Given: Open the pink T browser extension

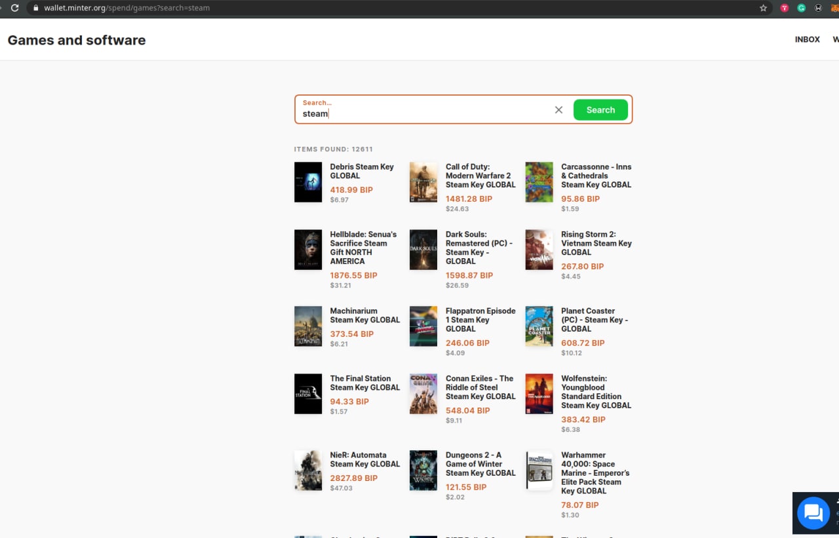Looking at the screenshot, I should 784,8.
